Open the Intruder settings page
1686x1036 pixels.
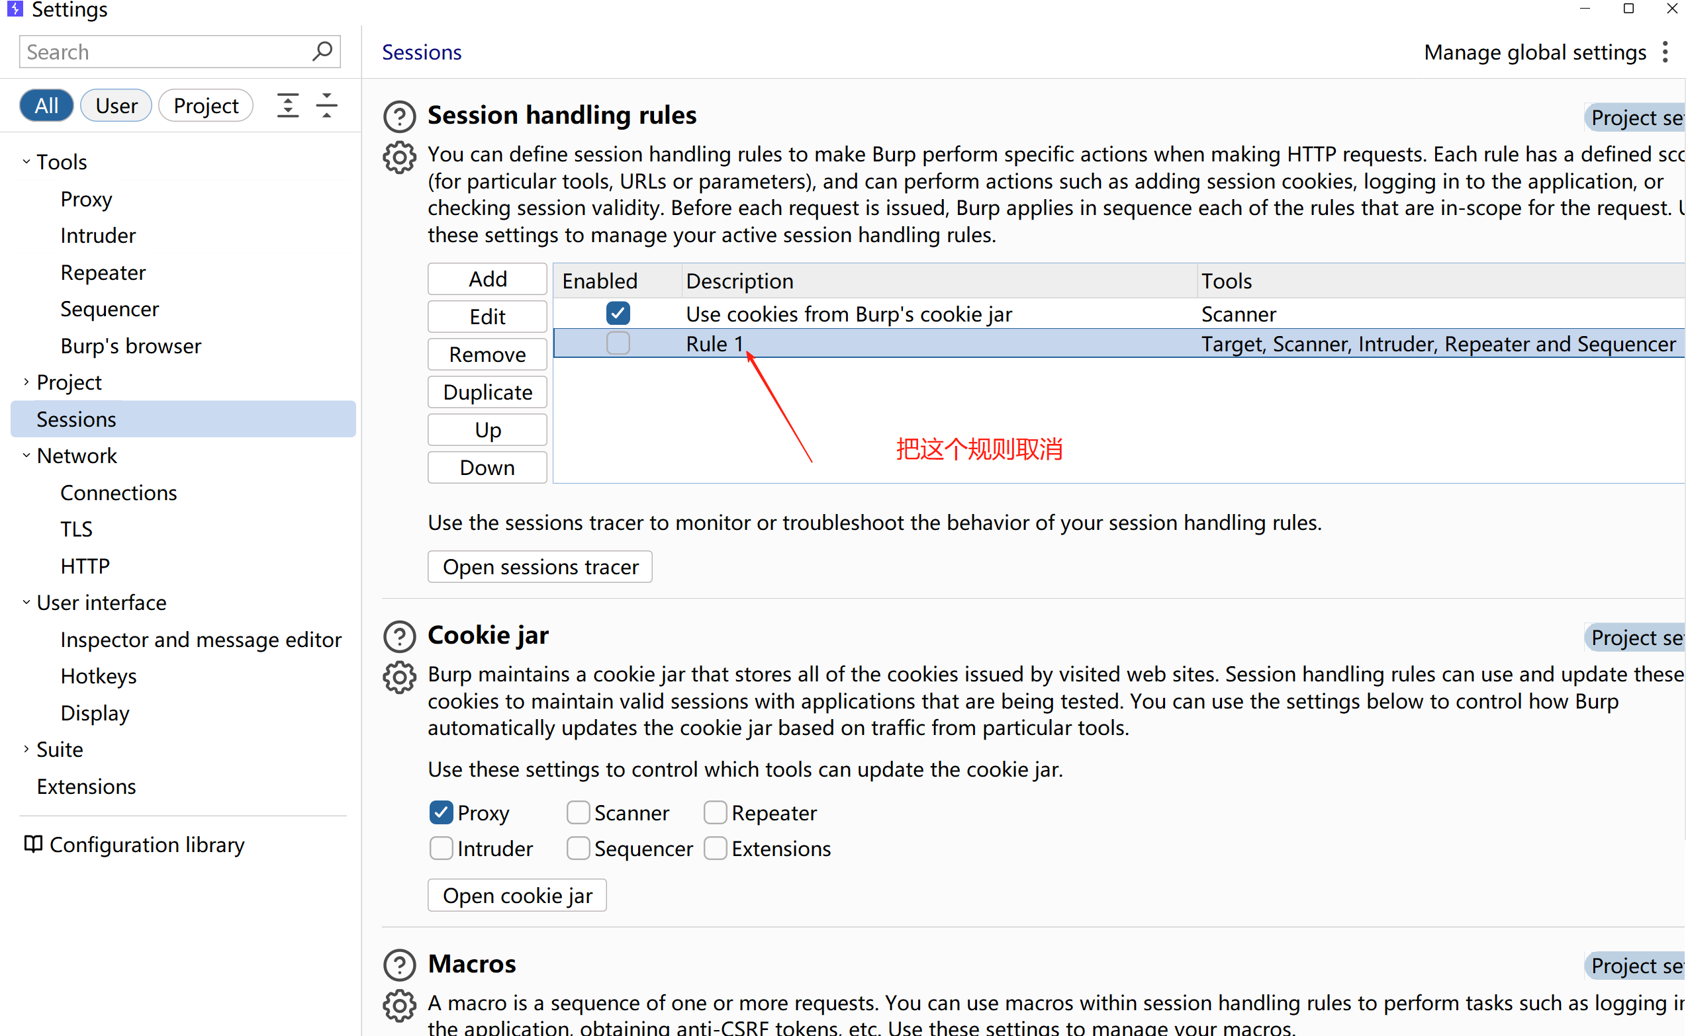[x=98, y=236]
